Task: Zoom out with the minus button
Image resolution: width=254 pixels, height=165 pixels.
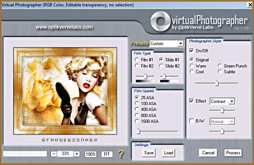Action: 54,154
